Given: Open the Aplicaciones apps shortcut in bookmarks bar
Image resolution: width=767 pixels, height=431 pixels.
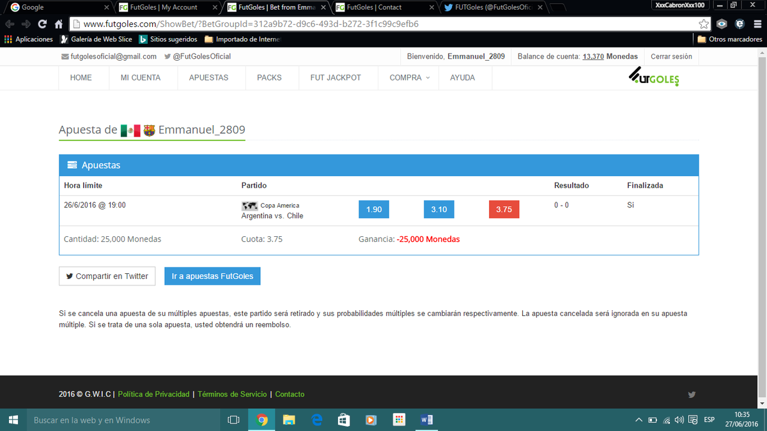Looking at the screenshot, I should 29,39.
